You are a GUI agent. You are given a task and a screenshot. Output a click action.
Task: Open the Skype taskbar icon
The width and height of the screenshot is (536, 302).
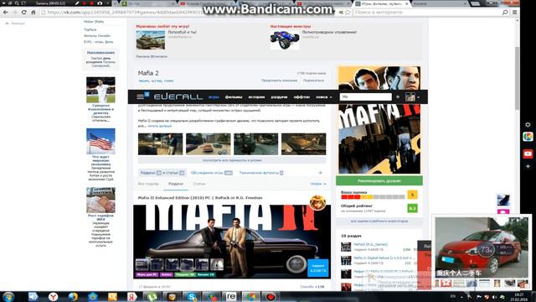(x=192, y=296)
